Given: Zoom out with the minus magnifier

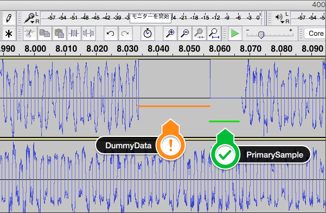Looking at the screenshot, I should coord(184,33).
